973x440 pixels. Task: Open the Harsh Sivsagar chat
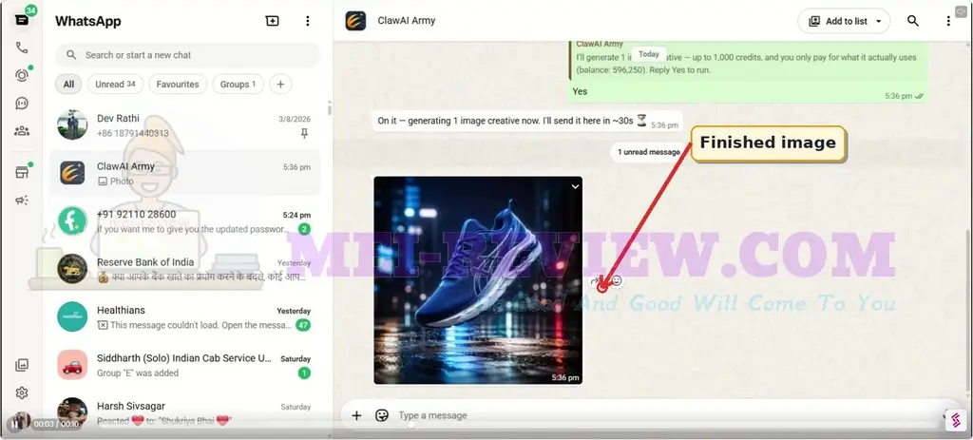coord(185,411)
